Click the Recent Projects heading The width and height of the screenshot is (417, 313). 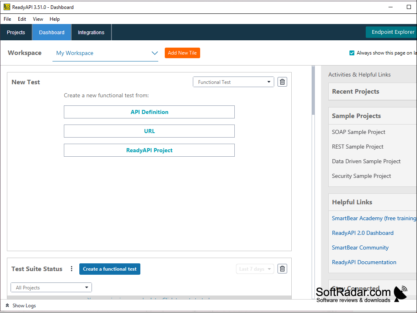pyautogui.click(x=356, y=92)
